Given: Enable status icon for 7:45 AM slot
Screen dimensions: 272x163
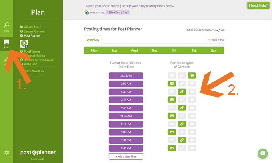Looking at the screenshot, I should click(192, 100).
